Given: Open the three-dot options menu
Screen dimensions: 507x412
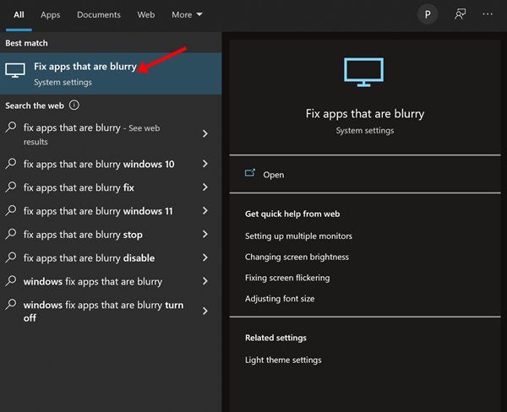Looking at the screenshot, I should tap(488, 14).
